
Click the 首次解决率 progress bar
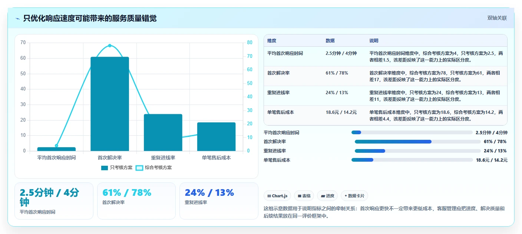(417, 142)
